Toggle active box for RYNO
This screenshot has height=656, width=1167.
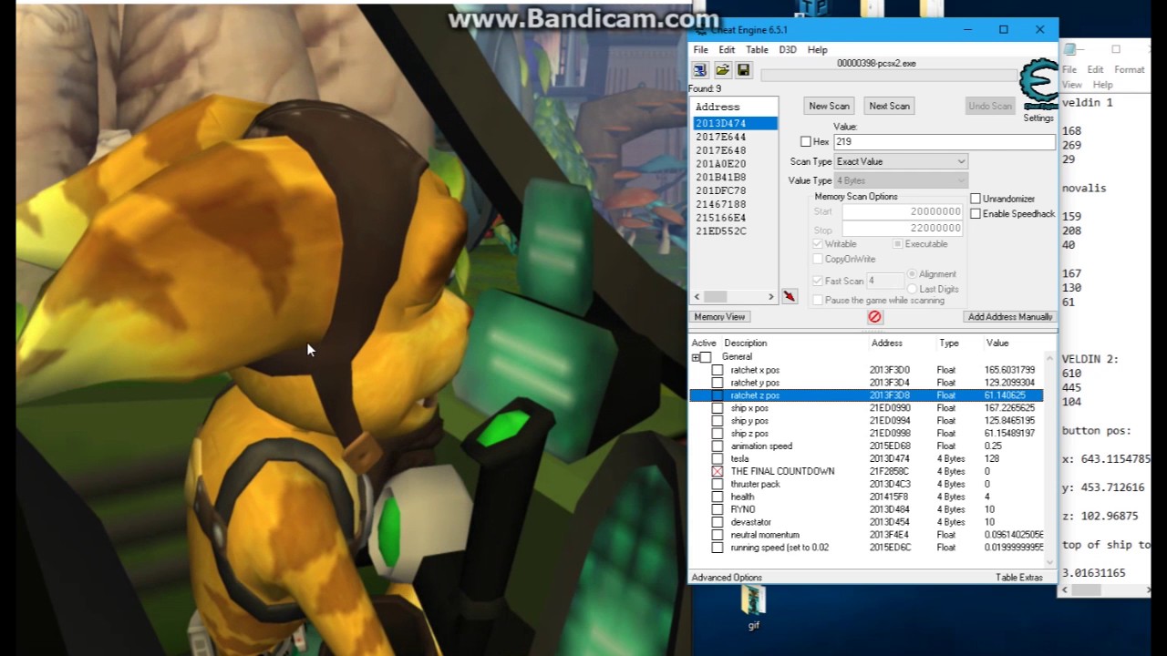(718, 509)
